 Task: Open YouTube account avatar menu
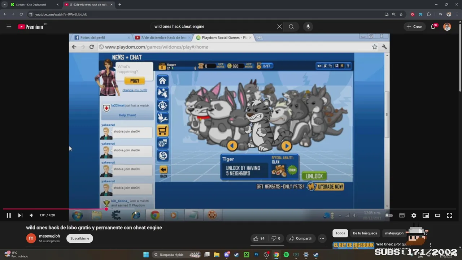click(x=447, y=27)
